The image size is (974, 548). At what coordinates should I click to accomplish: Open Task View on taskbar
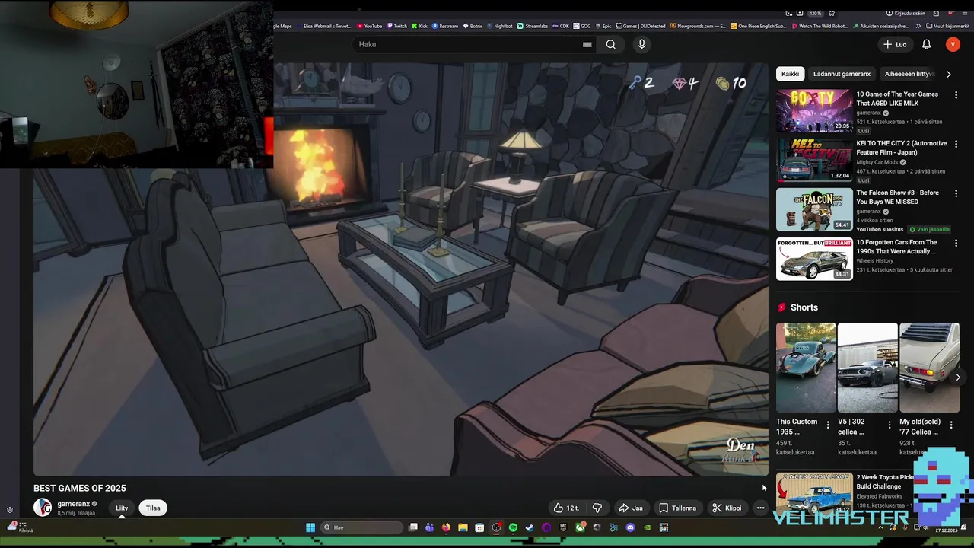point(413,527)
